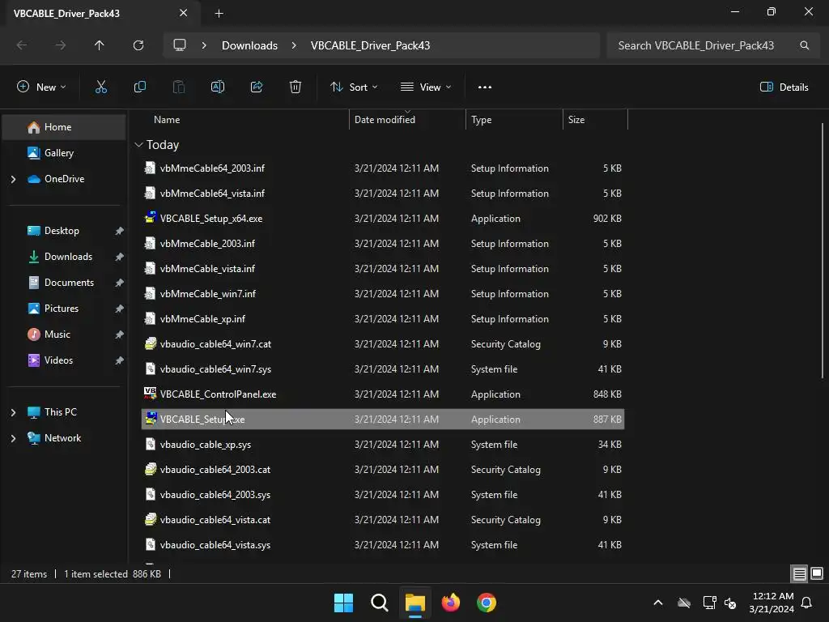Image resolution: width=829 pixels, height=622 pixels.
Task: Select VBCABLE_ControlPanel.exe file
Action: click(x=383, y=394)
